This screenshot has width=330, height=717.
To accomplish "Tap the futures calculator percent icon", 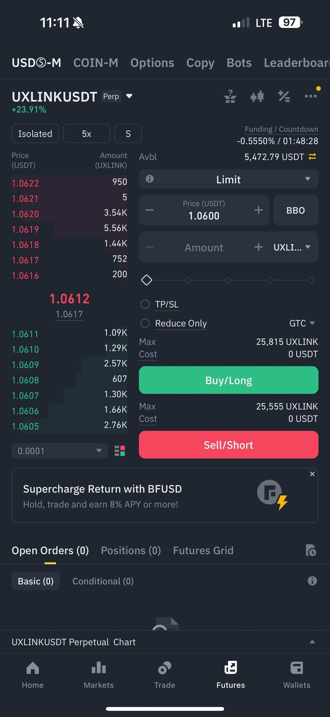I will [x=284, y=96].
